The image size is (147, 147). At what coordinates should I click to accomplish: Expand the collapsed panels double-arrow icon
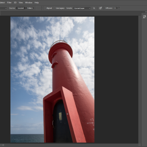click(146, 12)
